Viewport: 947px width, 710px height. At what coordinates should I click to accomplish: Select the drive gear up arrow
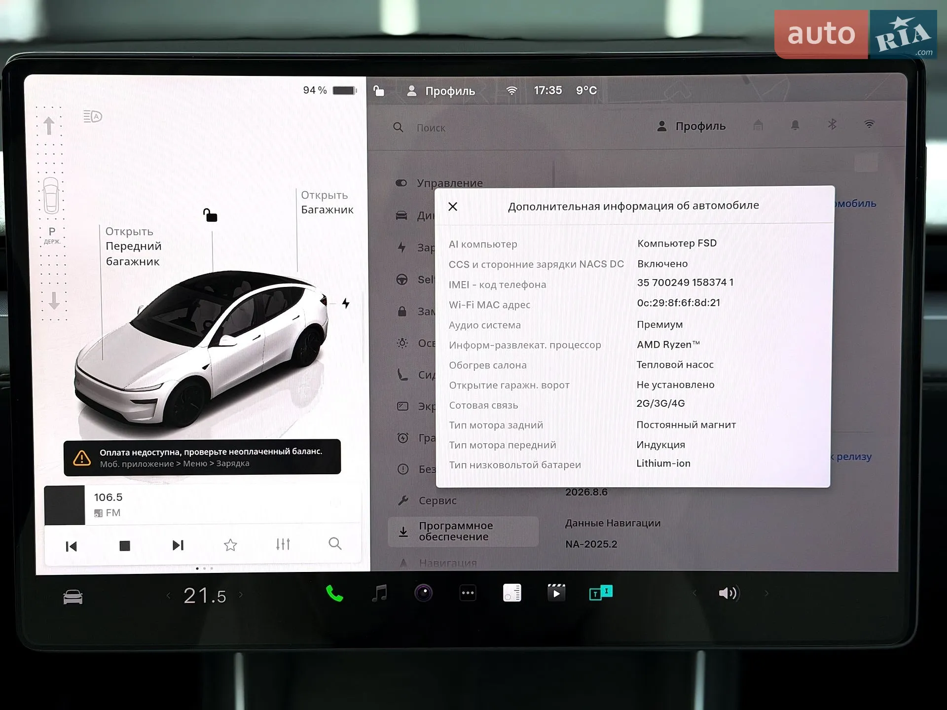click(x=49, y=125)
